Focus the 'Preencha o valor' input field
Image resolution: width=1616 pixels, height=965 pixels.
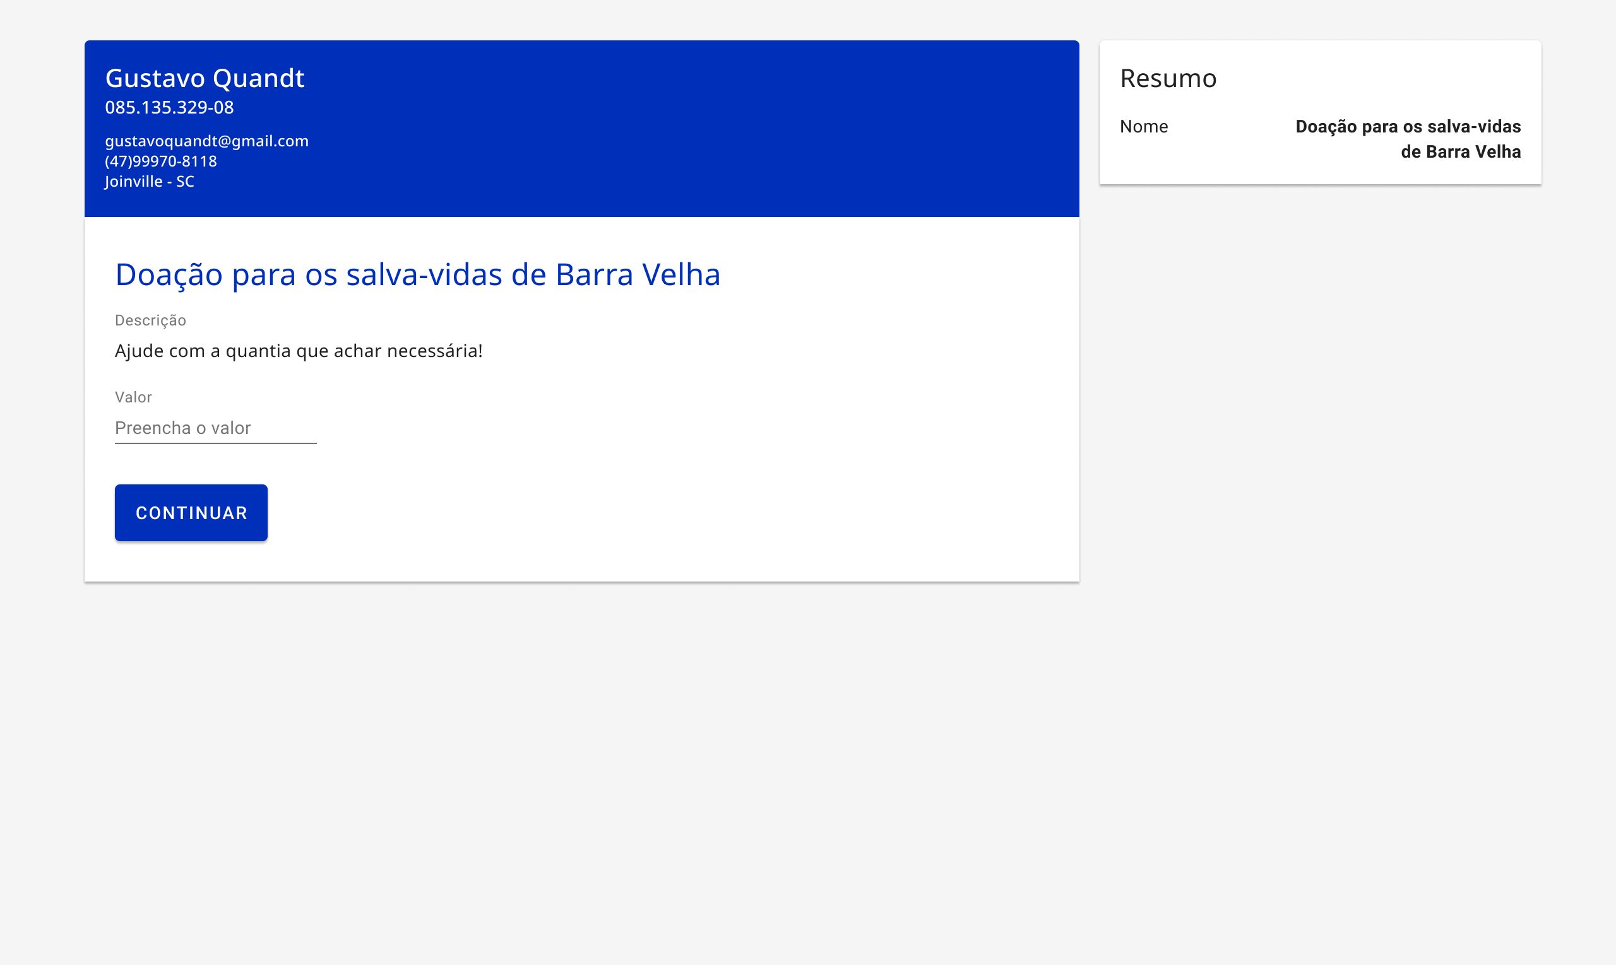[215, 428]
